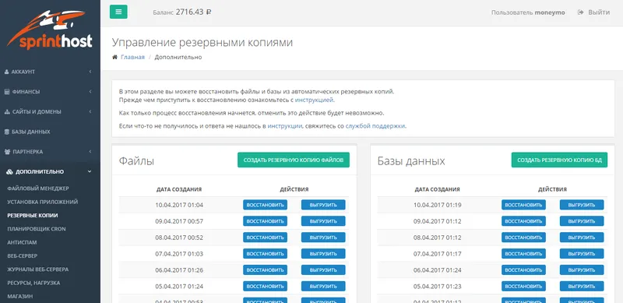623x303 pixels.
Task: Click the Sprinthost logo
Action: (49, 30)
